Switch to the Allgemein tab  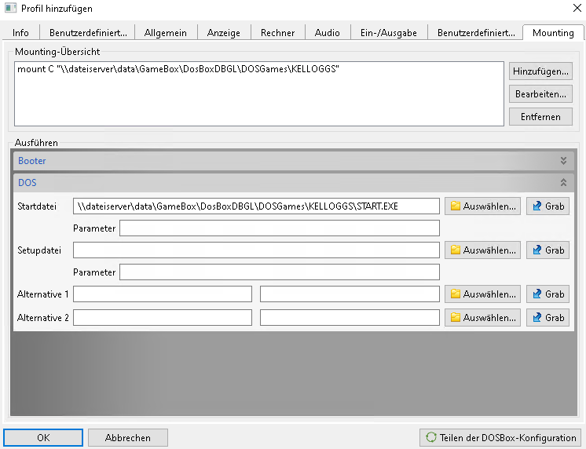point(166,33)
